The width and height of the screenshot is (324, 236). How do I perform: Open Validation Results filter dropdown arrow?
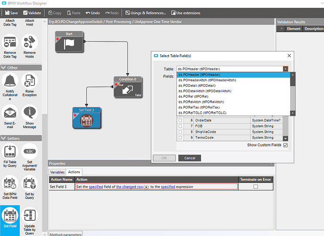[282, 28]
